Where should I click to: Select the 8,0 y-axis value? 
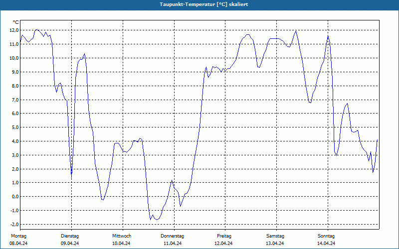(x=15, y=86)
